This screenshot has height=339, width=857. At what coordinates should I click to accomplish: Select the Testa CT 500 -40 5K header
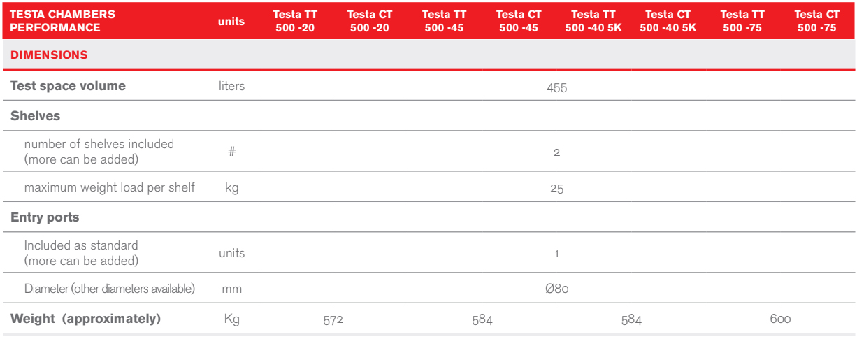point(668,21)
